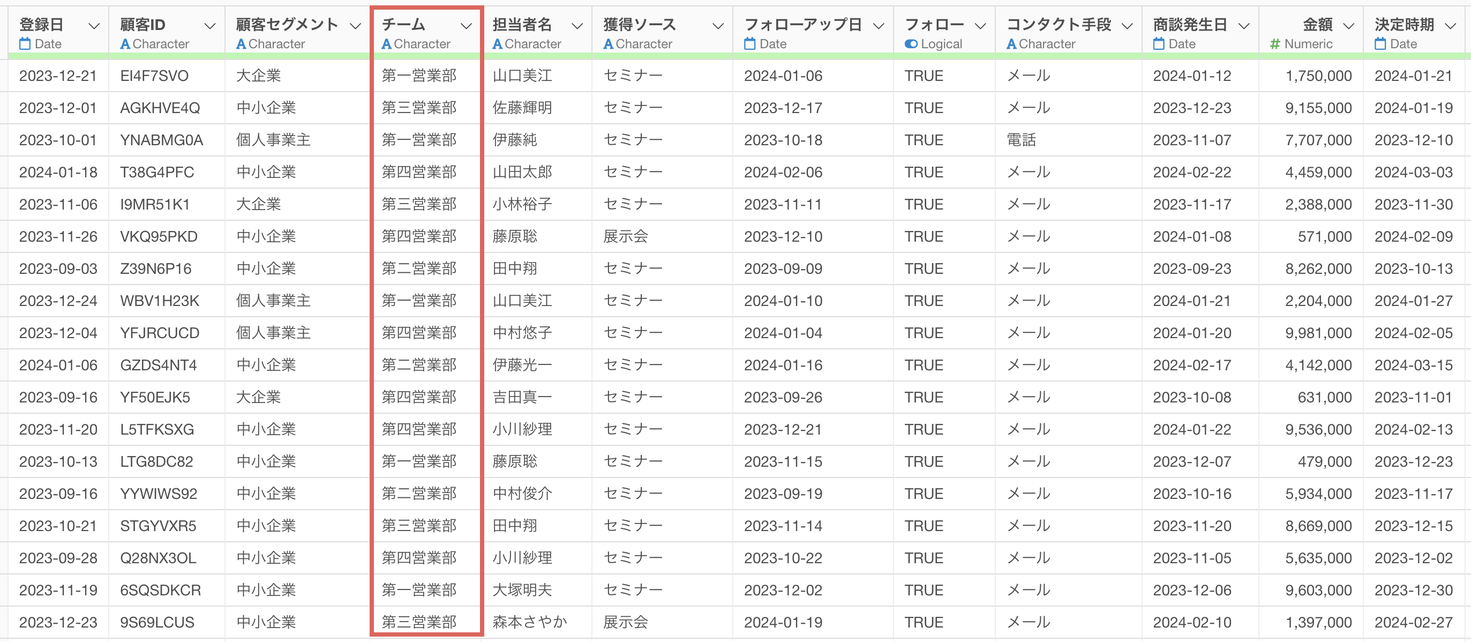The height and width of the screenshot is (642, 1471).
Task: Expand the 獲得ソース column dropdown
Action: [718, 26]
